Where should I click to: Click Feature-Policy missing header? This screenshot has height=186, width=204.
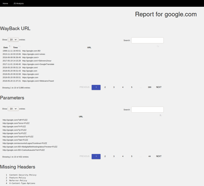18,178
